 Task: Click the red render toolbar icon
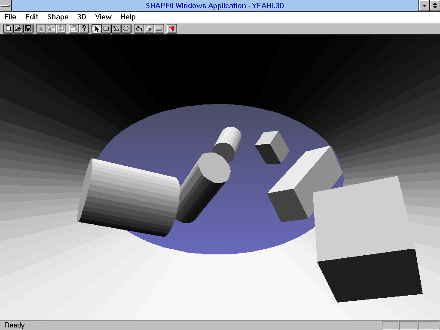point(172,29)
